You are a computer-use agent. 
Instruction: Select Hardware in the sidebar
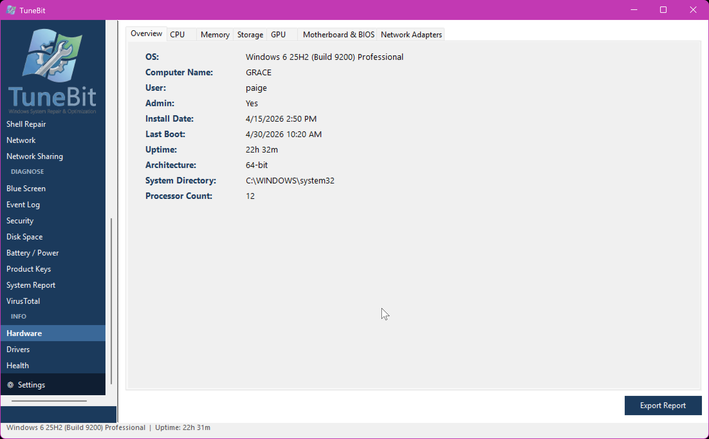(53, 333)
